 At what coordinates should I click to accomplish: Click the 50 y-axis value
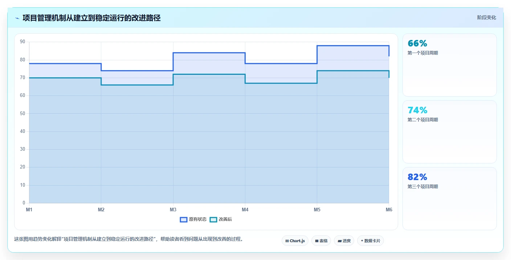23,113
